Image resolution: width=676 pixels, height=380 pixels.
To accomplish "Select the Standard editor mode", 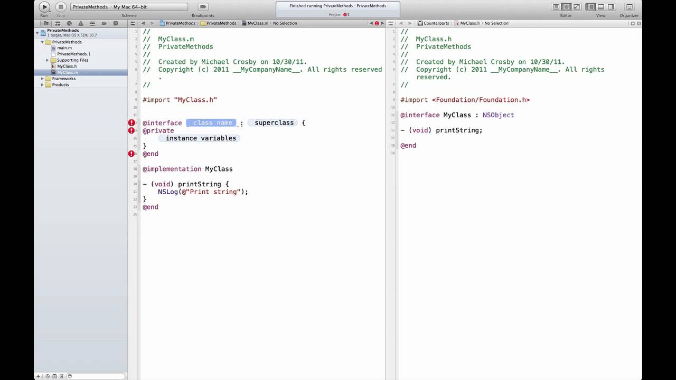I will coord(556,7).
